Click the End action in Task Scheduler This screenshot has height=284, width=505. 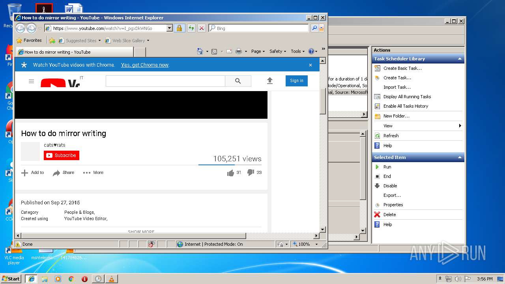click(x=387, y=176)
